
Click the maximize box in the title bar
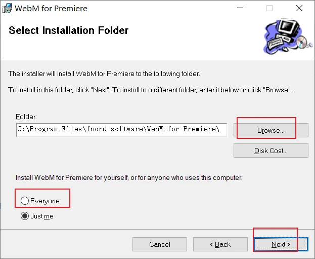(269, 8)
